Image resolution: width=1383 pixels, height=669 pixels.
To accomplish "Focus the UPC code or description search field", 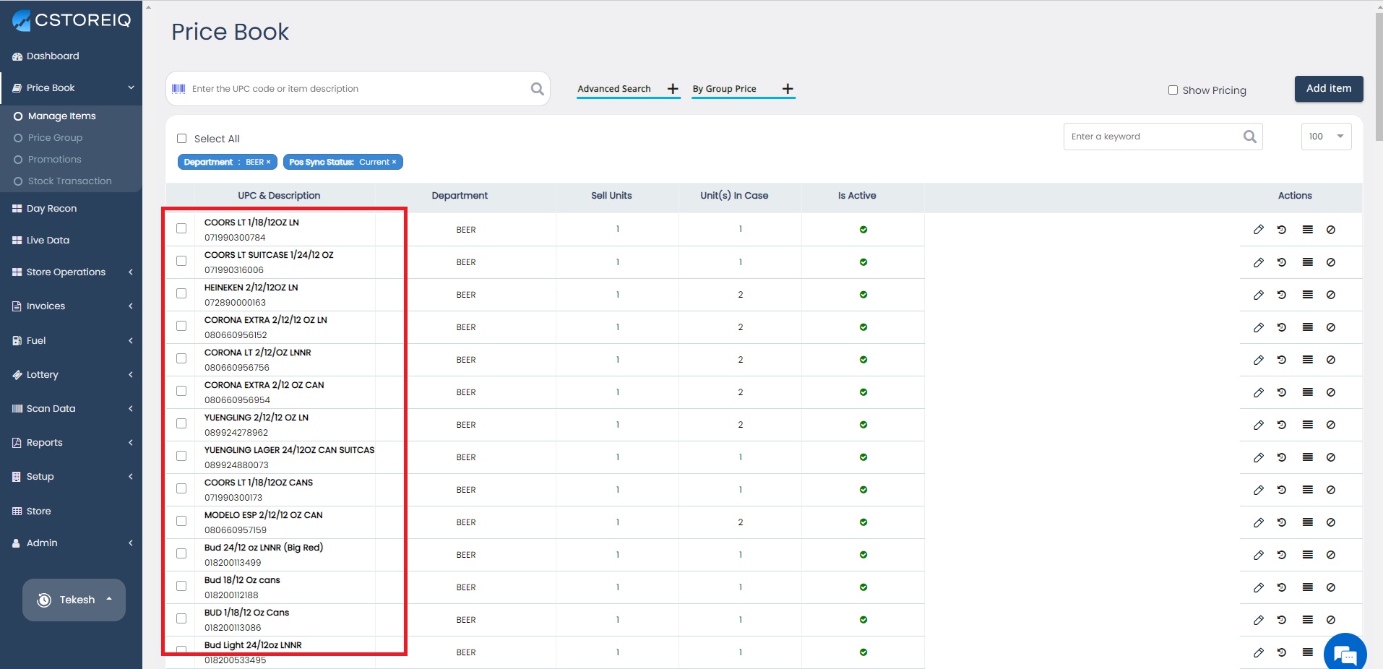I will 358,89.
